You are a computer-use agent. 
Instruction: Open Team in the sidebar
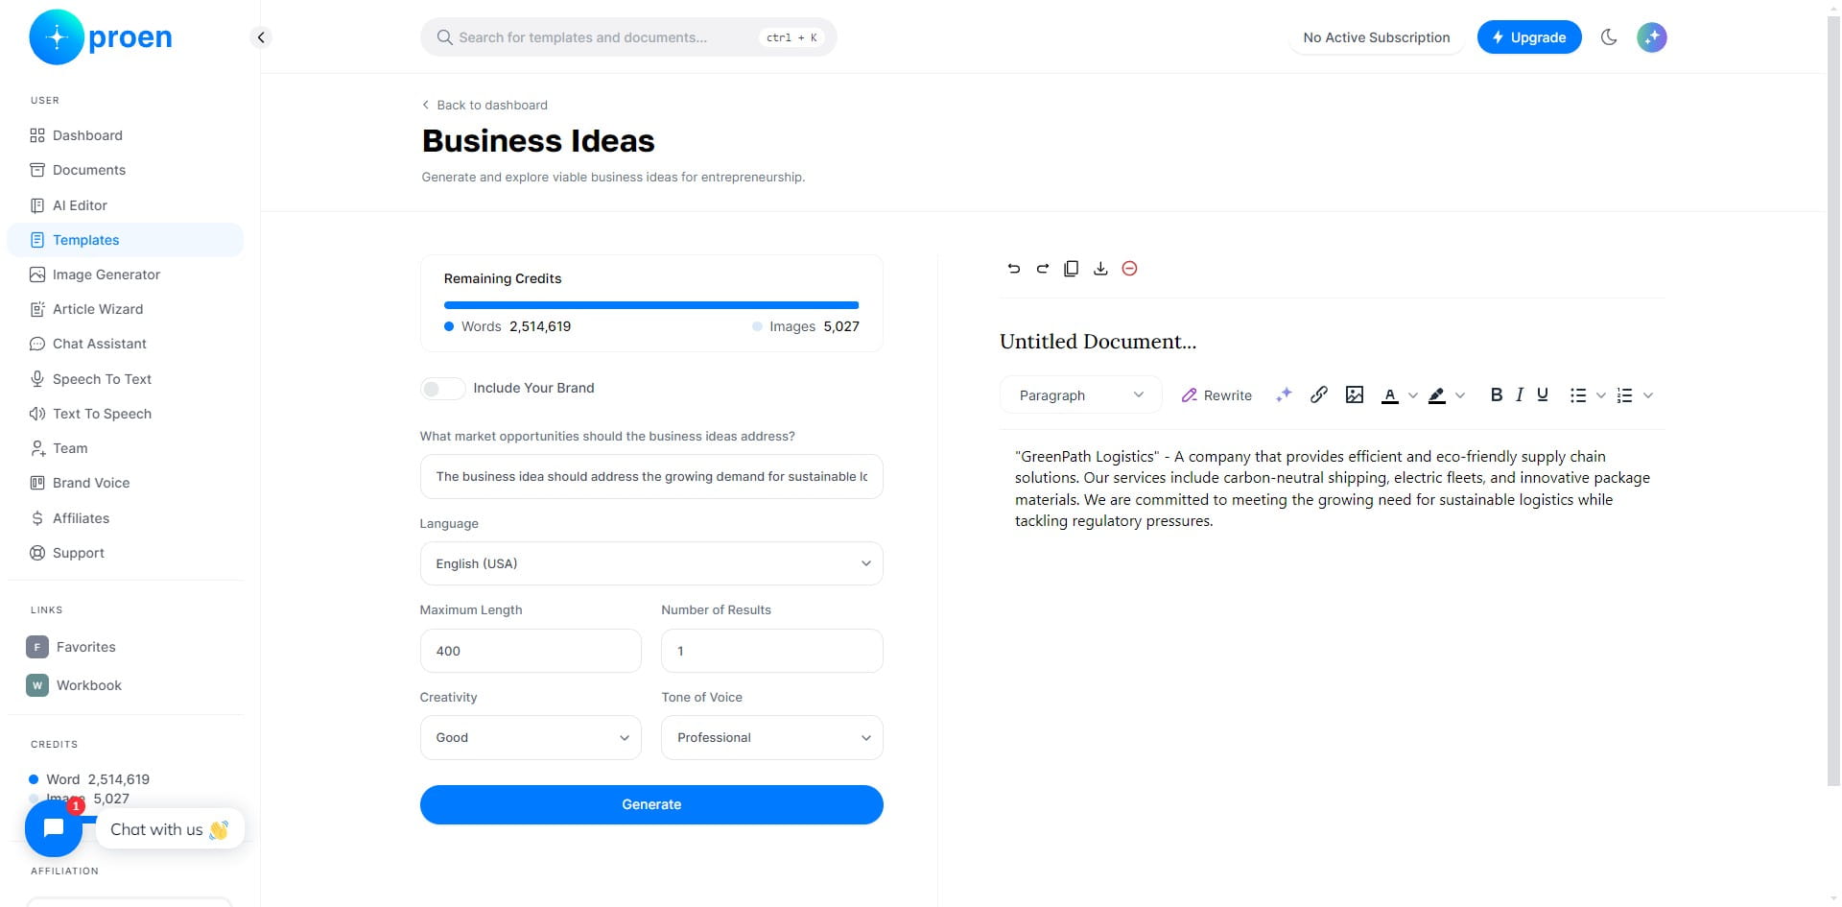click(125, 448)
